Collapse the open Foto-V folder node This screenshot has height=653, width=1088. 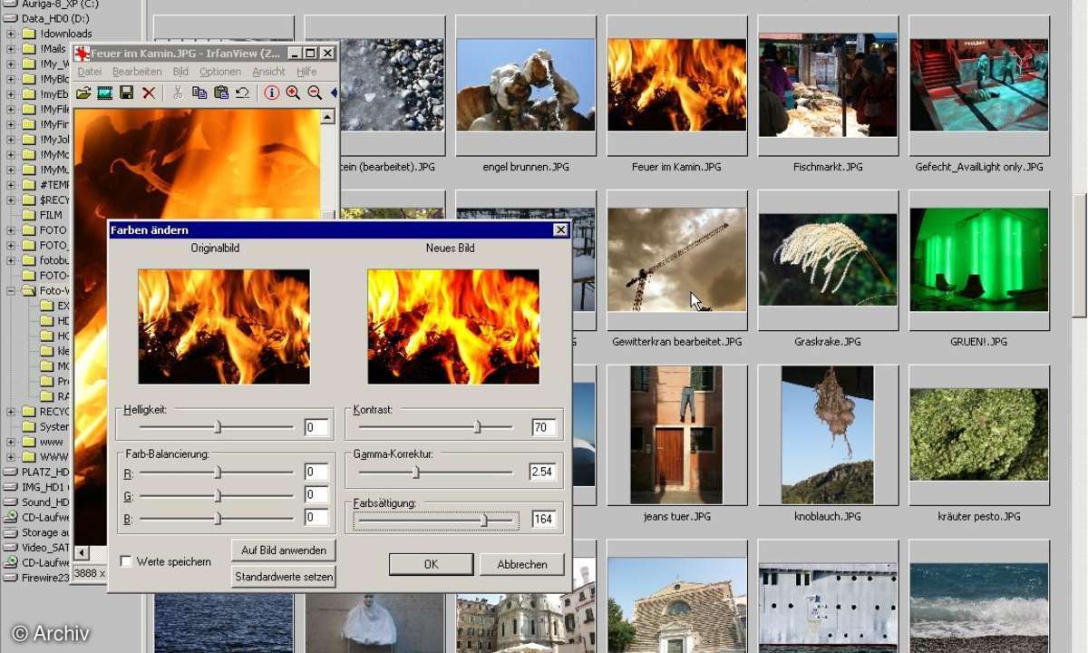click(11, 291)
